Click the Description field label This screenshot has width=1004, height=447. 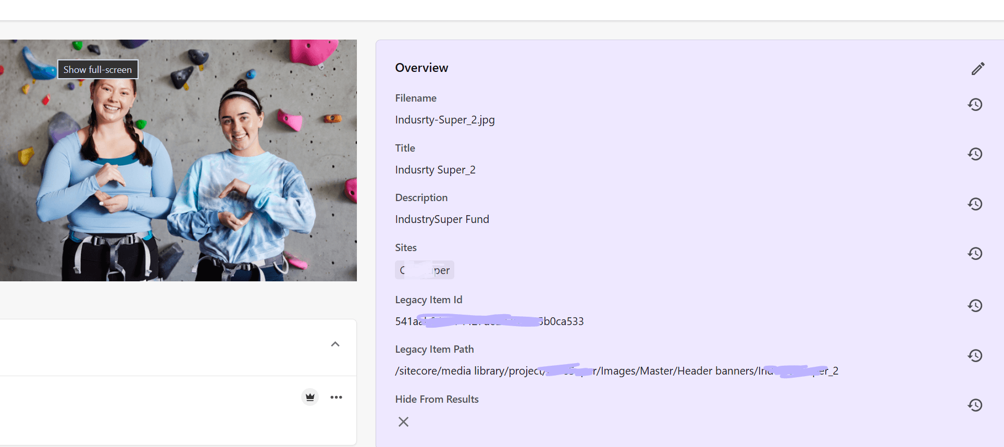tap(422, 197)
